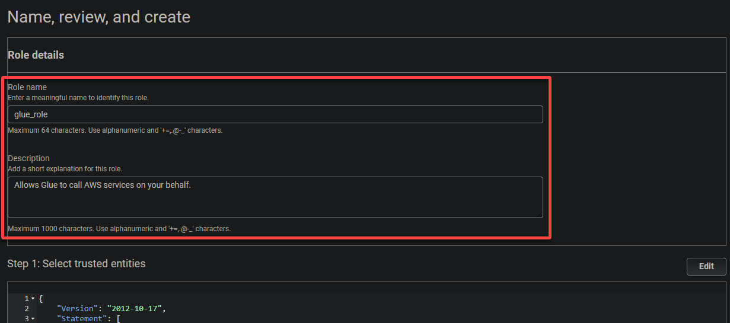The height and width of the screenshot is (323, 730).
Task: Click the Role name field label
Action: 27,87
